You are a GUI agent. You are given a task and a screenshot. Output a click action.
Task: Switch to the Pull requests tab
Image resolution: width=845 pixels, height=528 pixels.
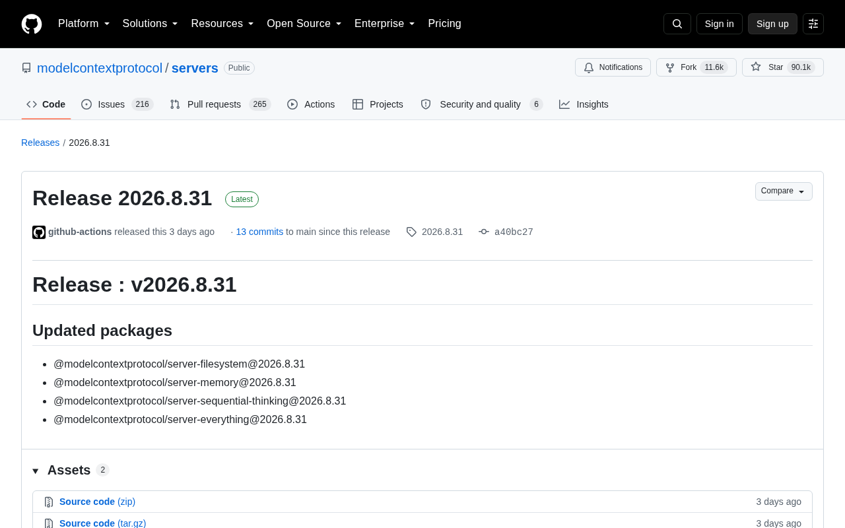(x=220, y=104)
